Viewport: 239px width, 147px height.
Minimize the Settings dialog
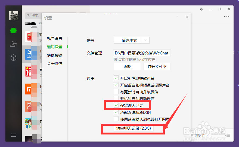coord(178,17)
